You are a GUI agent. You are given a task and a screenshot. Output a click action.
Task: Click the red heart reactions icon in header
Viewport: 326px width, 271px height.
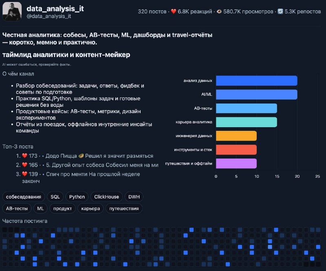click(x=174, y=11)
